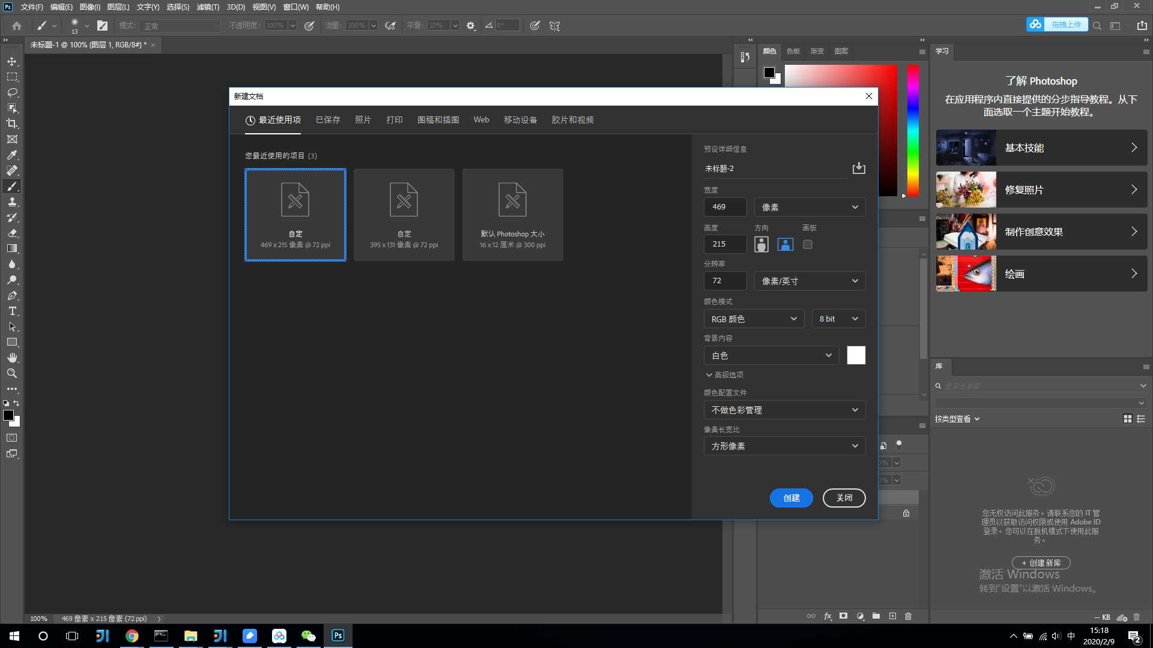Image resolution: width=1153 pixels, height=648 pixels.
Task: Open 修复照片 tutorial
Action: coord(1041,190)
